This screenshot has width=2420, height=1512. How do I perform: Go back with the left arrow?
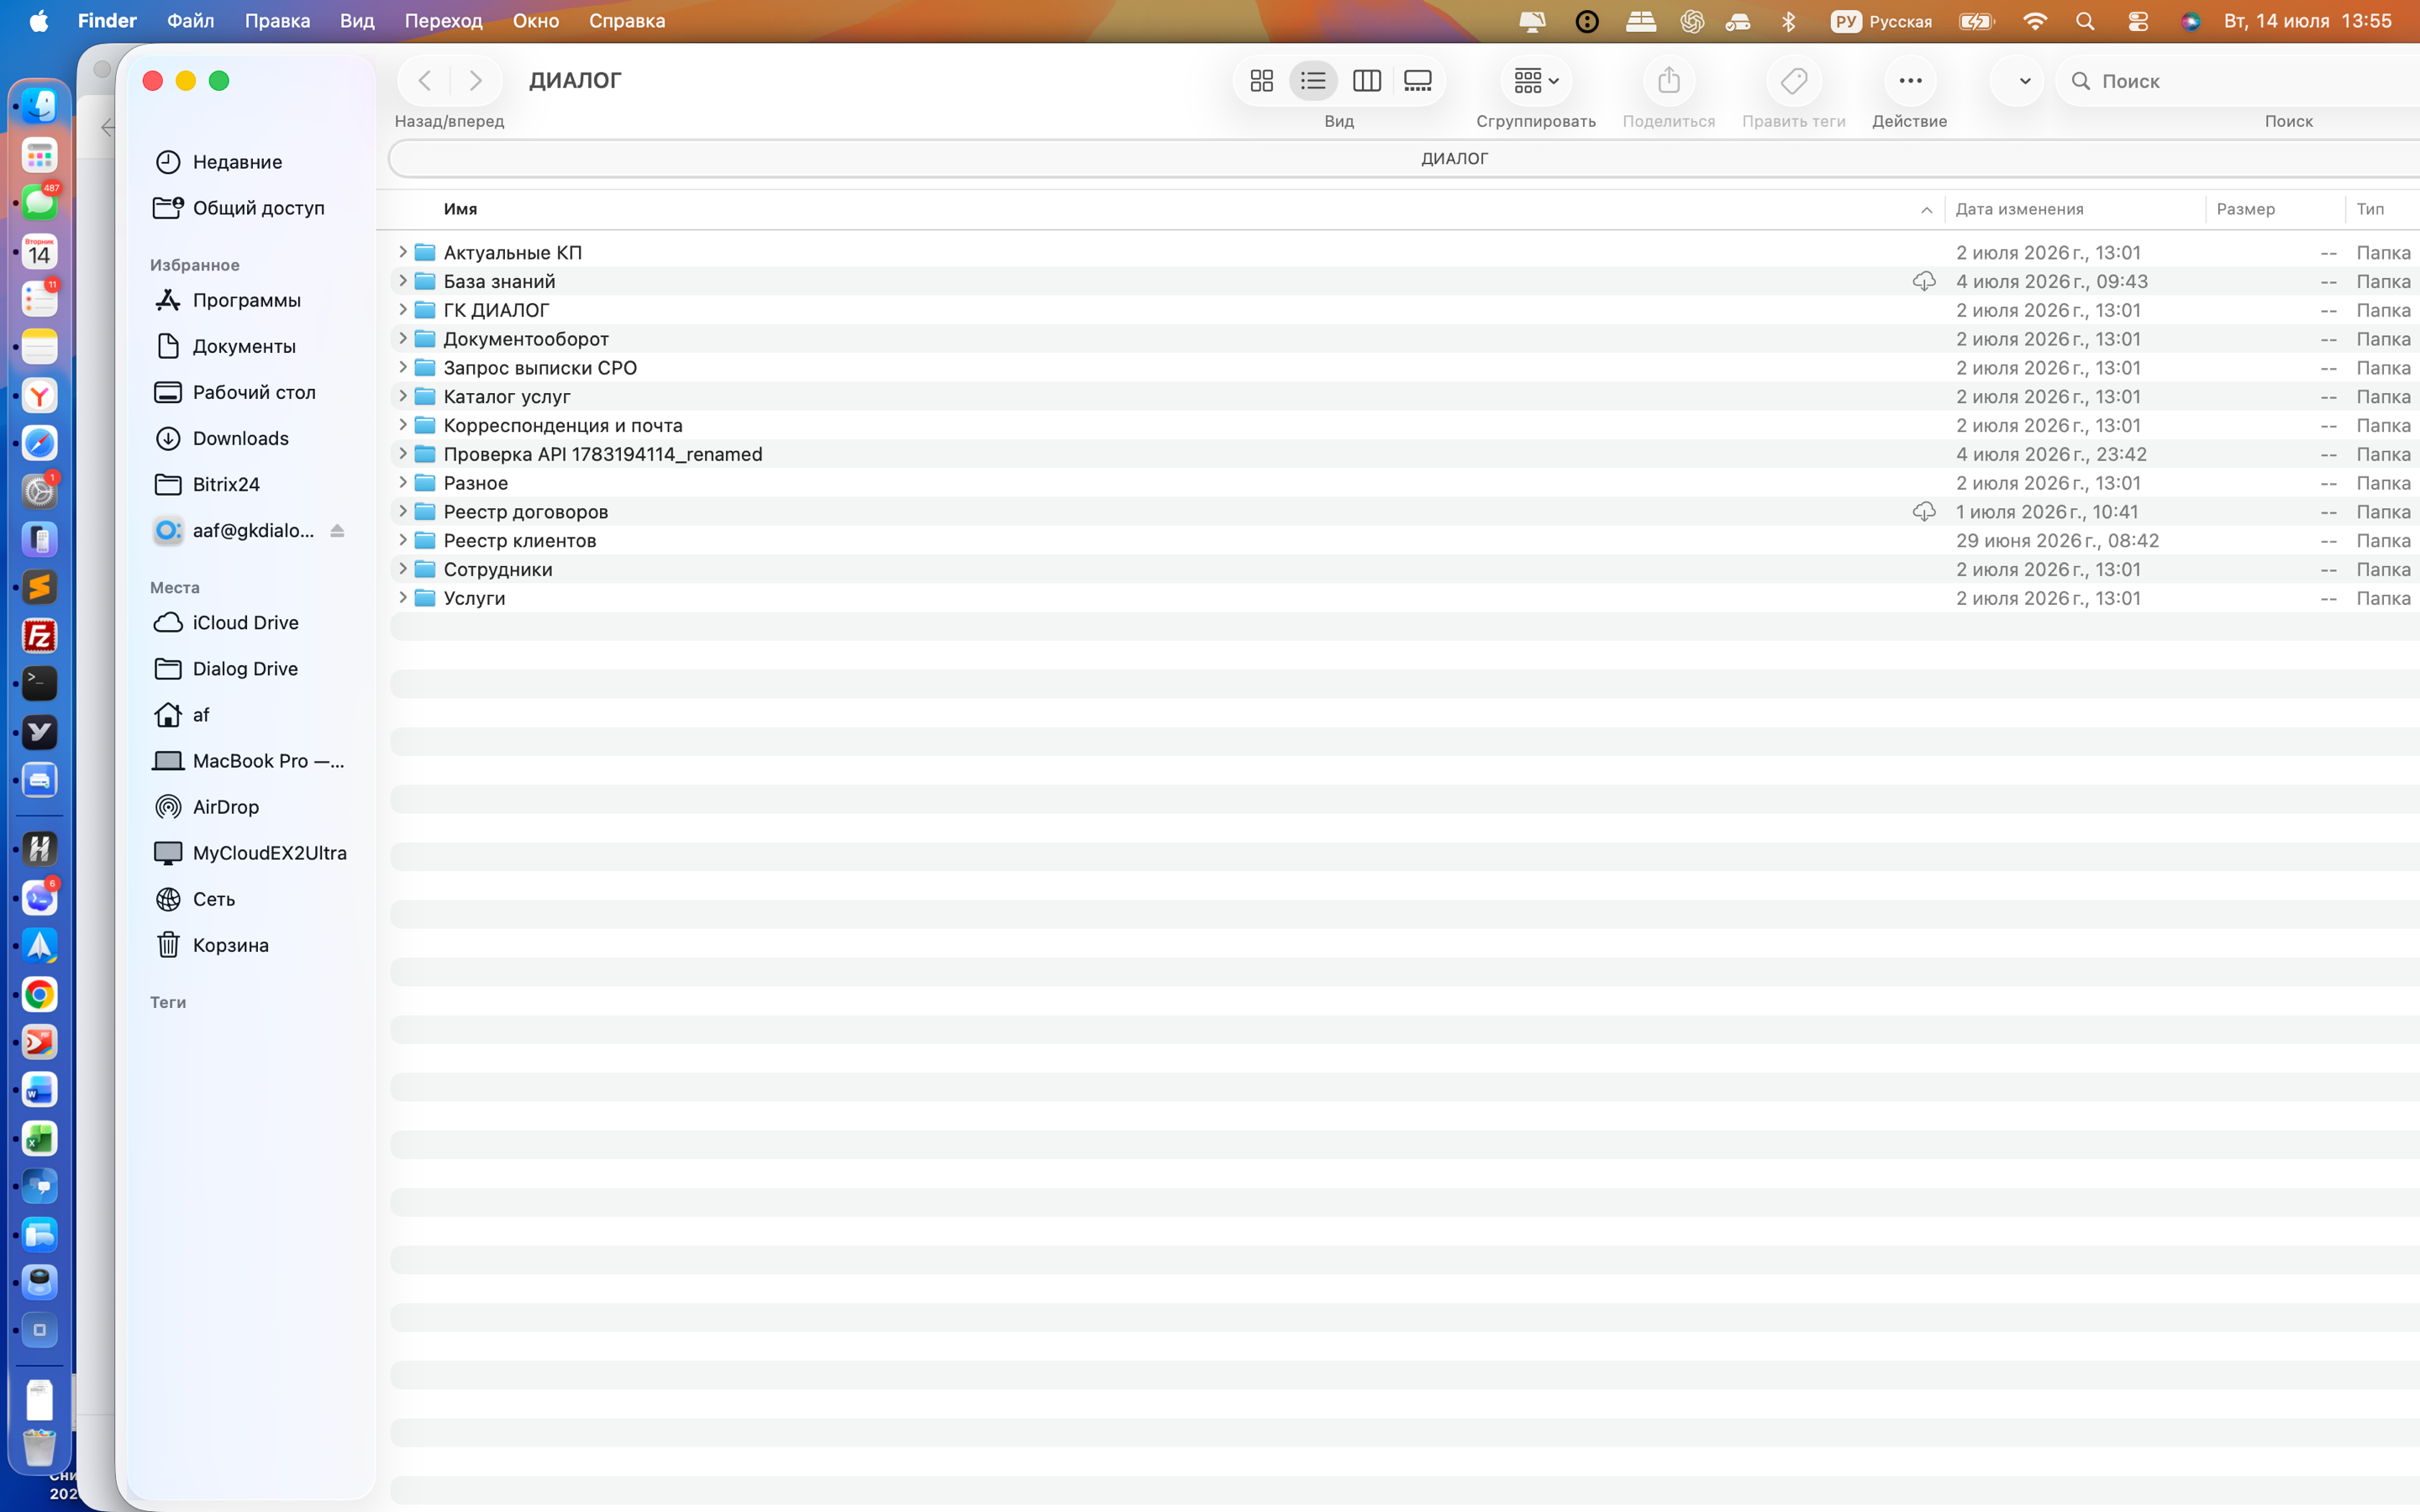coord(425,81)
